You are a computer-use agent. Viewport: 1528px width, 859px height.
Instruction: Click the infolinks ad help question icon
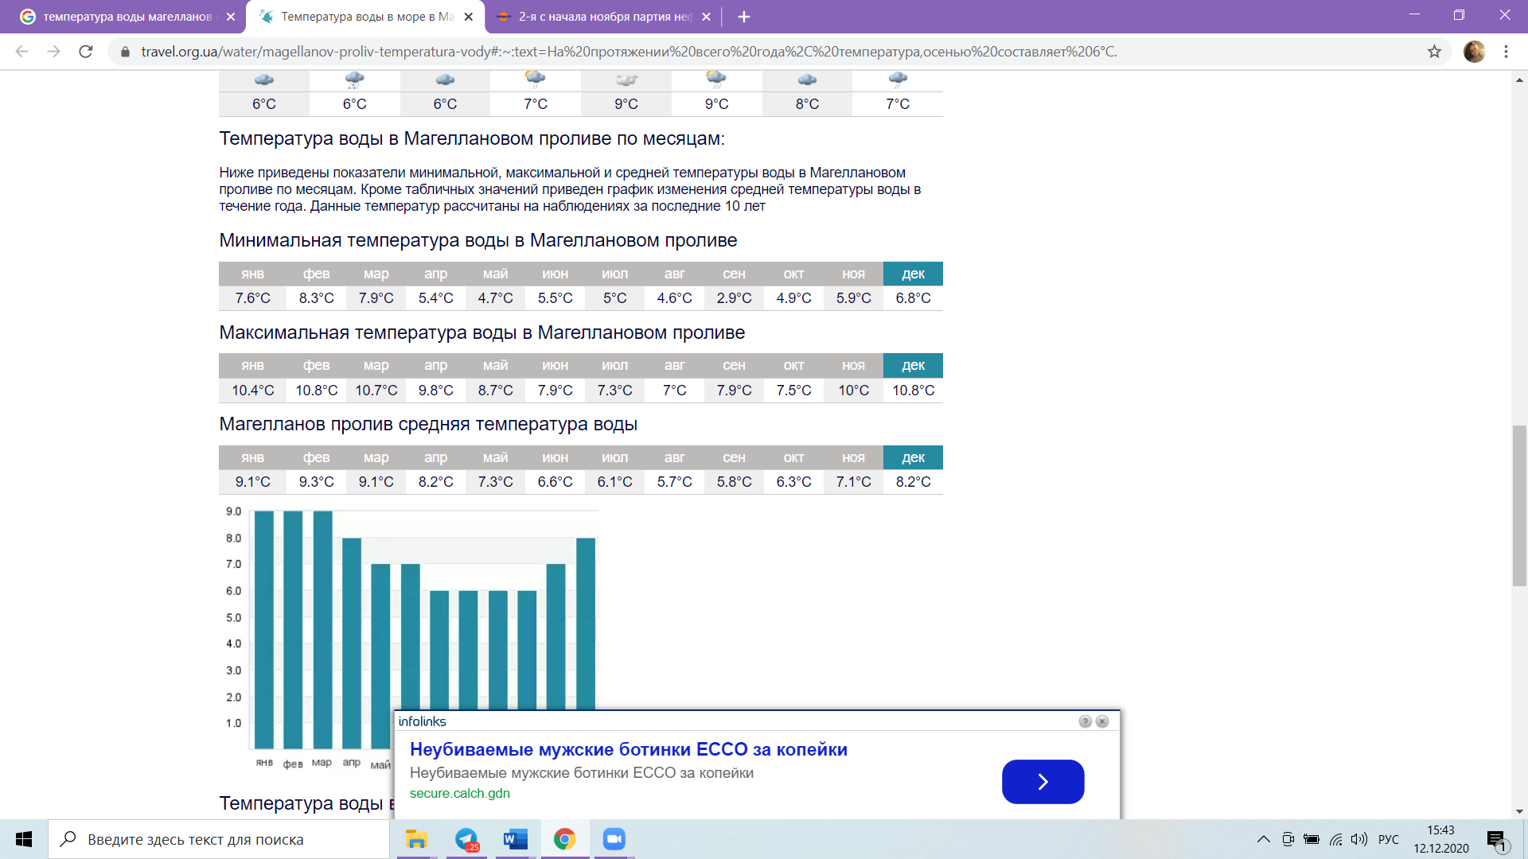click(1085, 721)
